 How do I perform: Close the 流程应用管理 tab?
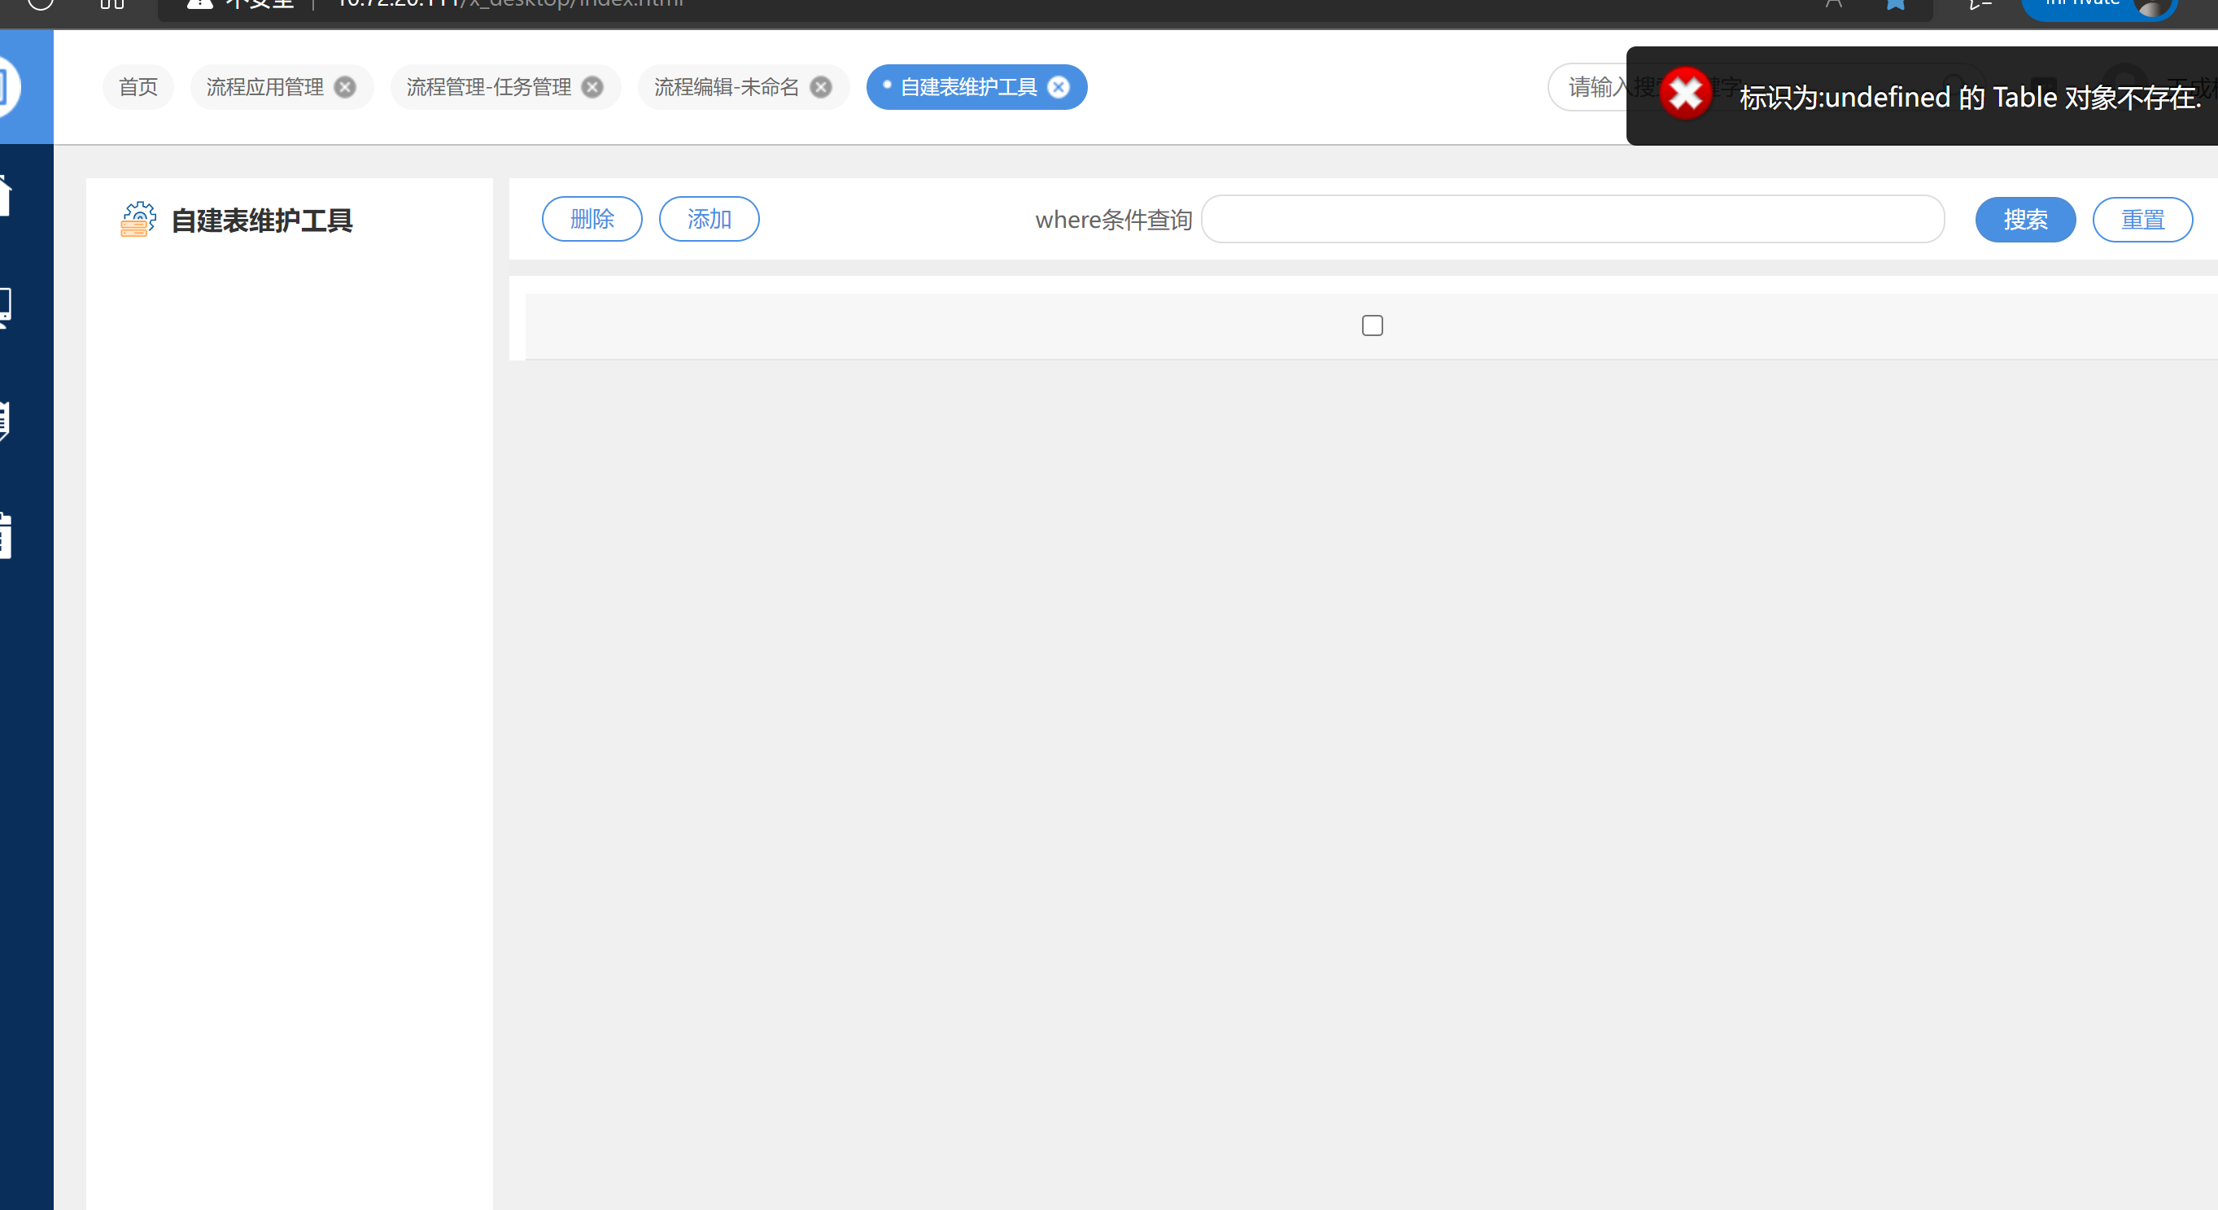(345, 87)
